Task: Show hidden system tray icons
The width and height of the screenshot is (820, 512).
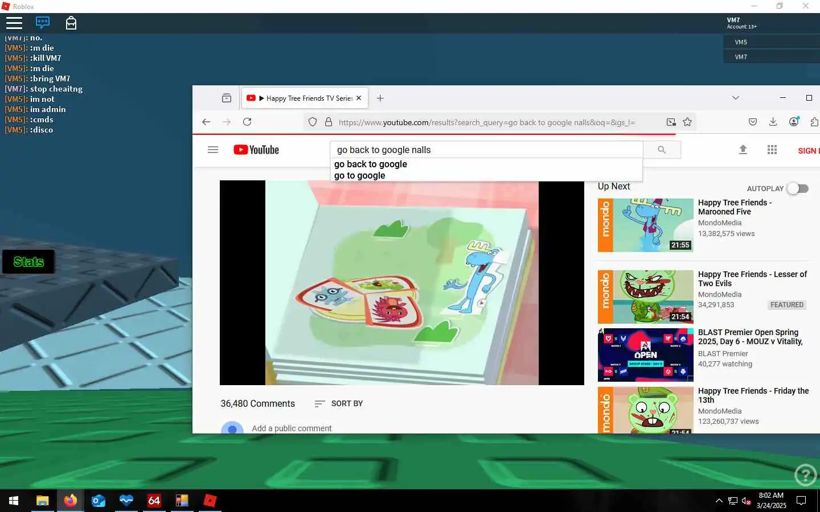Action: click(x=719, y=501)
